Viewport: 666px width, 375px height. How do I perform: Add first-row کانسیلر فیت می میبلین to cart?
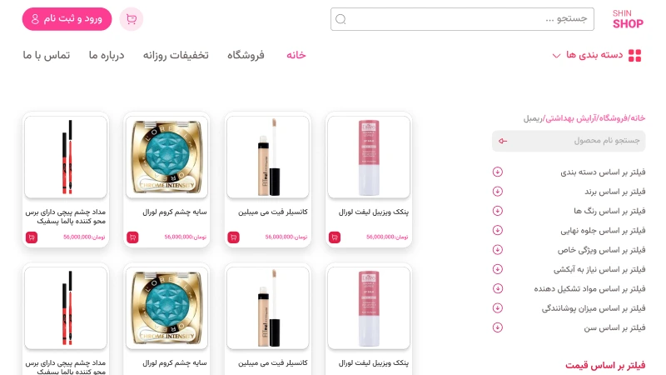(x=234, y=237)
